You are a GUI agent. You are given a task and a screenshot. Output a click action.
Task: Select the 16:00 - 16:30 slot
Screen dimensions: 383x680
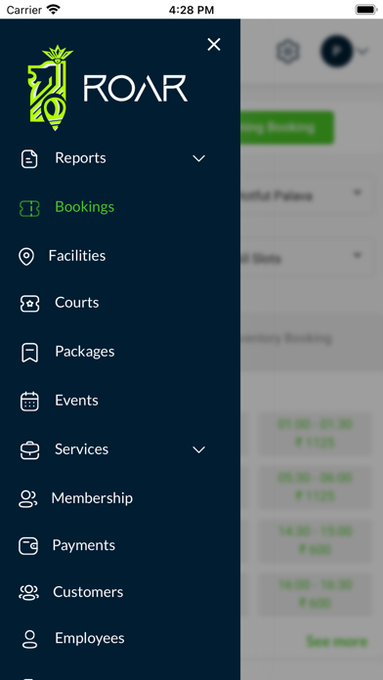pos(316,594)
